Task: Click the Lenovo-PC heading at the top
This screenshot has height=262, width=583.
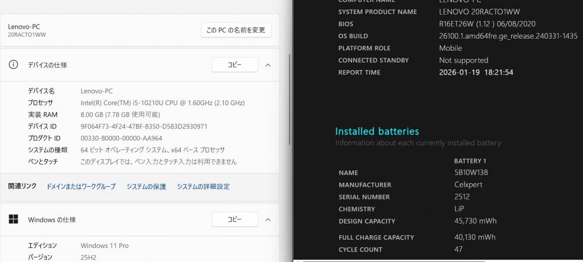Action: (x=24, y=26)
